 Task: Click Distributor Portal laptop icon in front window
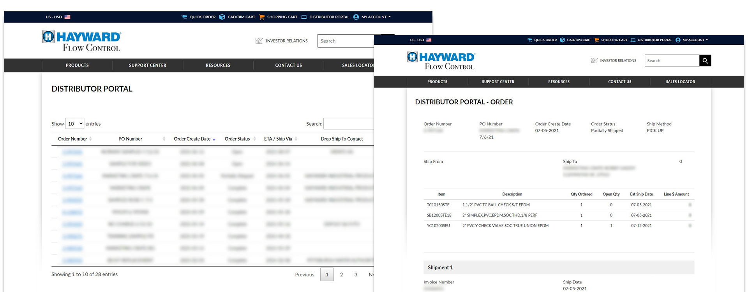(x=633, y=40)
